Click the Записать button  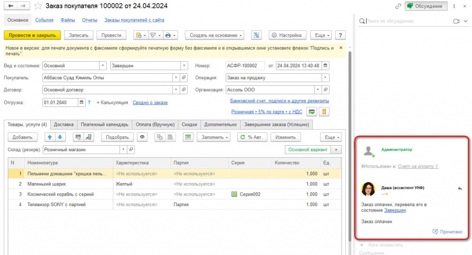coord(78,35)
